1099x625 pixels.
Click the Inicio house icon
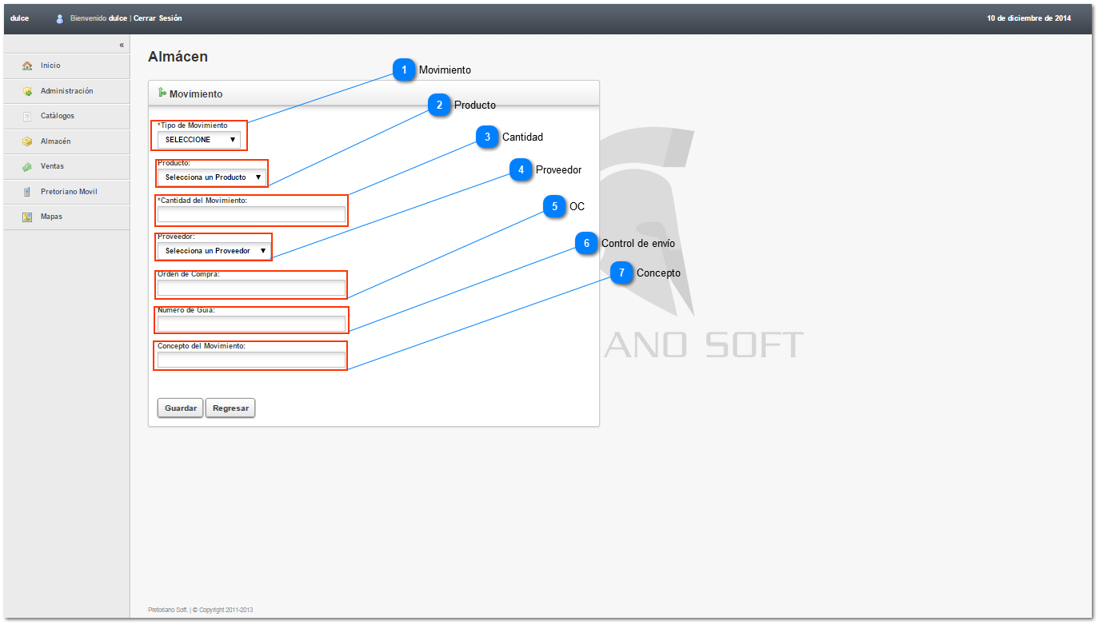coord(27,66)
